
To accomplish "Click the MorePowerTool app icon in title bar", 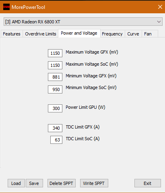I will click(6, 7).
